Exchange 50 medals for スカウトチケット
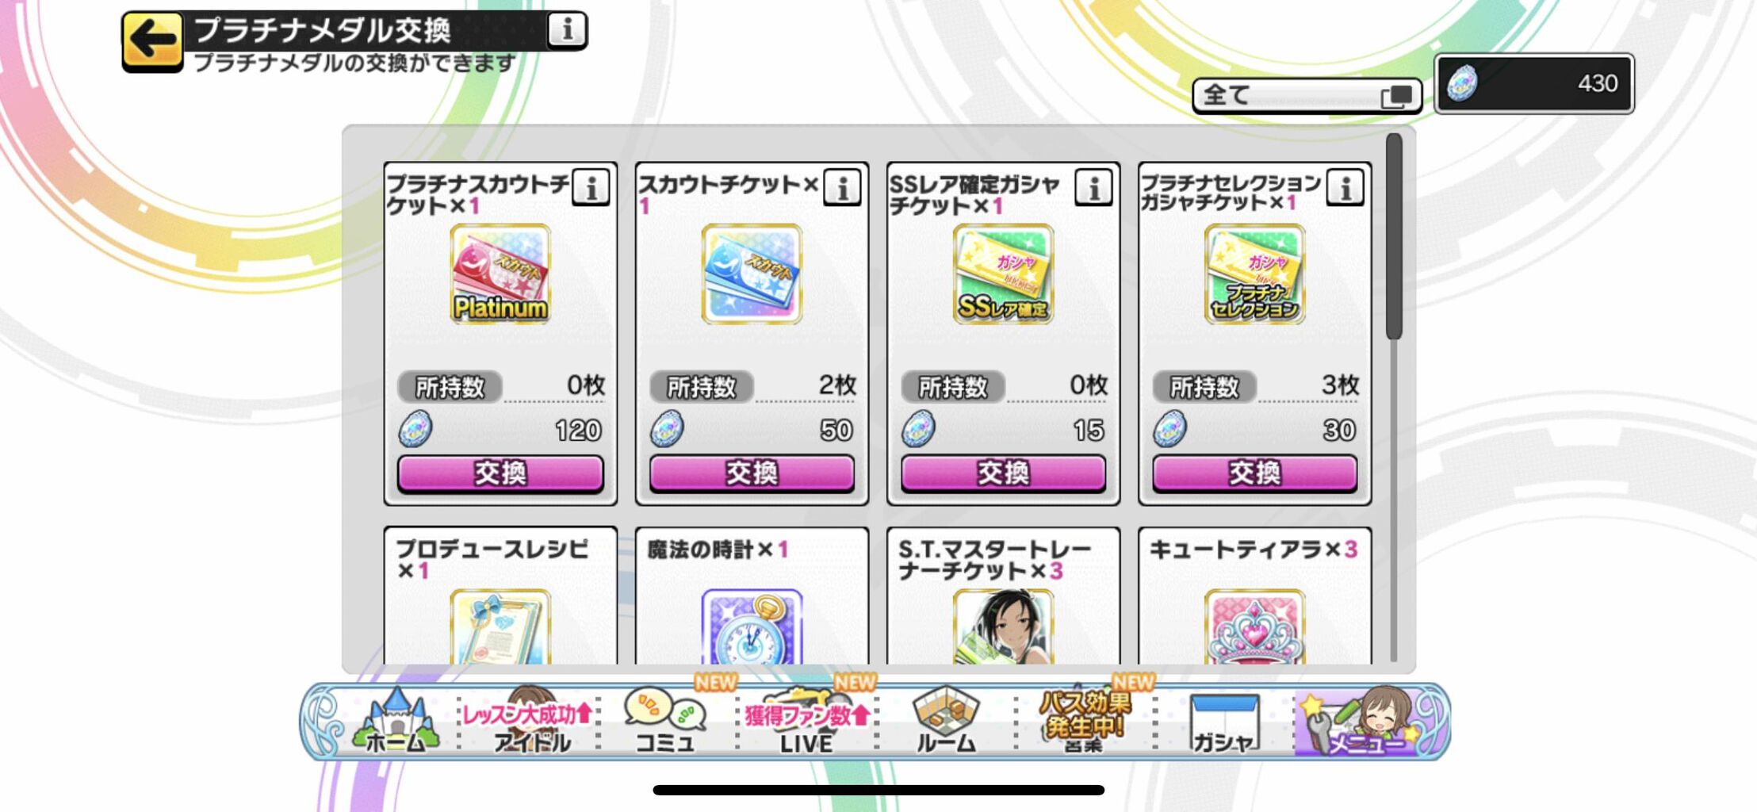The width and height of the screenshot is (1757, 812). pos(752,473)
